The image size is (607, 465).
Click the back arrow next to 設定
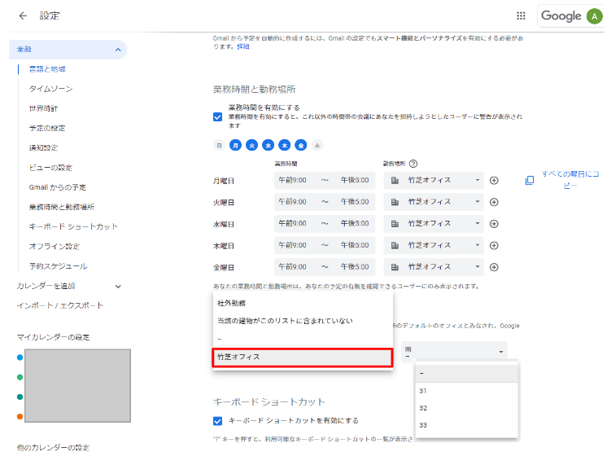coord(23,15)
